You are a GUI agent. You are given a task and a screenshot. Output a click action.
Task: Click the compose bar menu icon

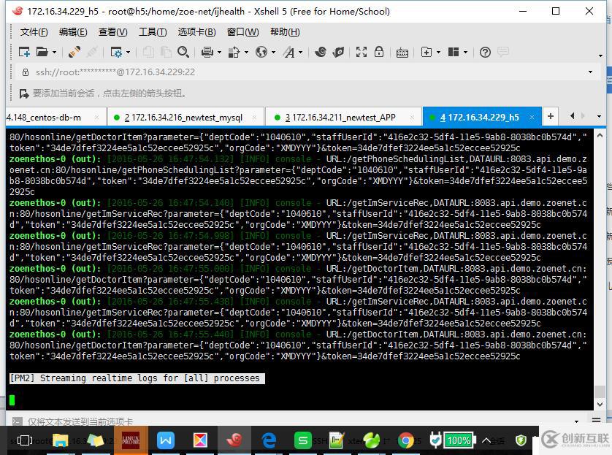tap(596, 421)
